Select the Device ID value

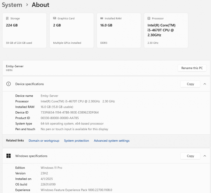70,112
